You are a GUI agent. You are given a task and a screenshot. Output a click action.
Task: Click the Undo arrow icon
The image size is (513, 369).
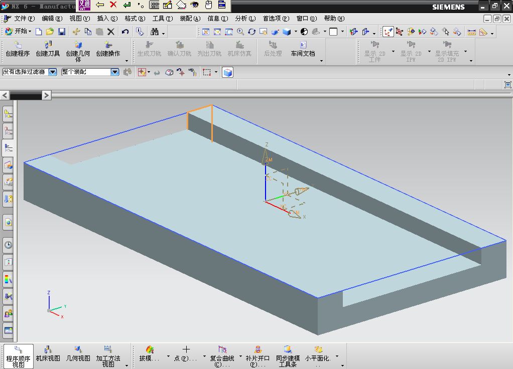[125, 32]
